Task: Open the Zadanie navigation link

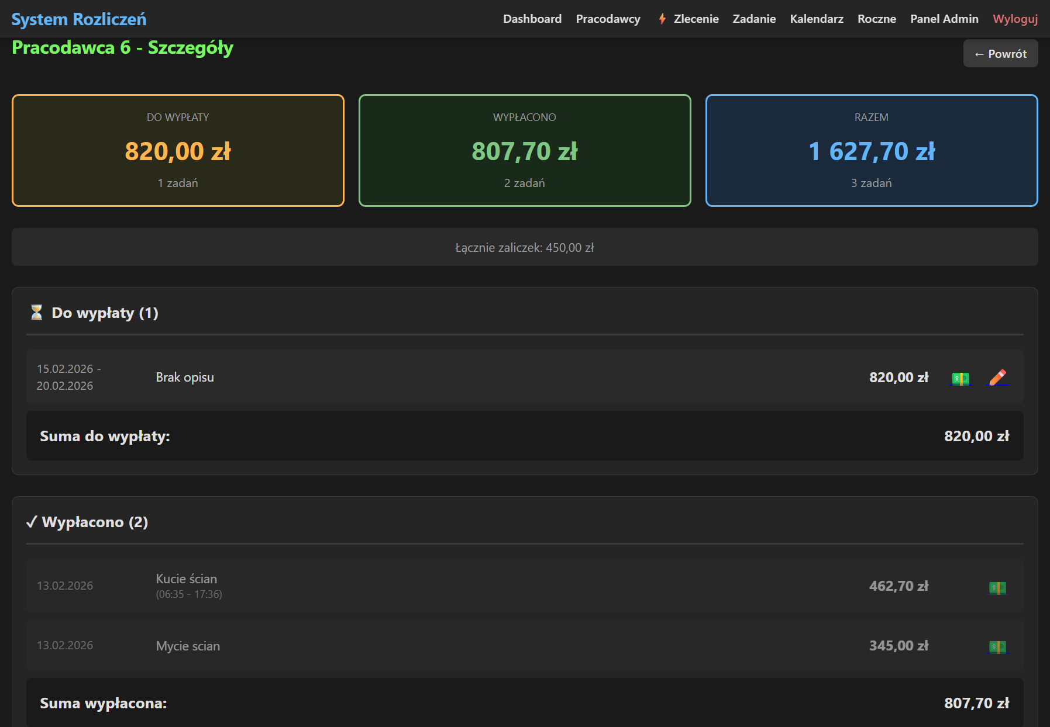Action: coord(754,19)
